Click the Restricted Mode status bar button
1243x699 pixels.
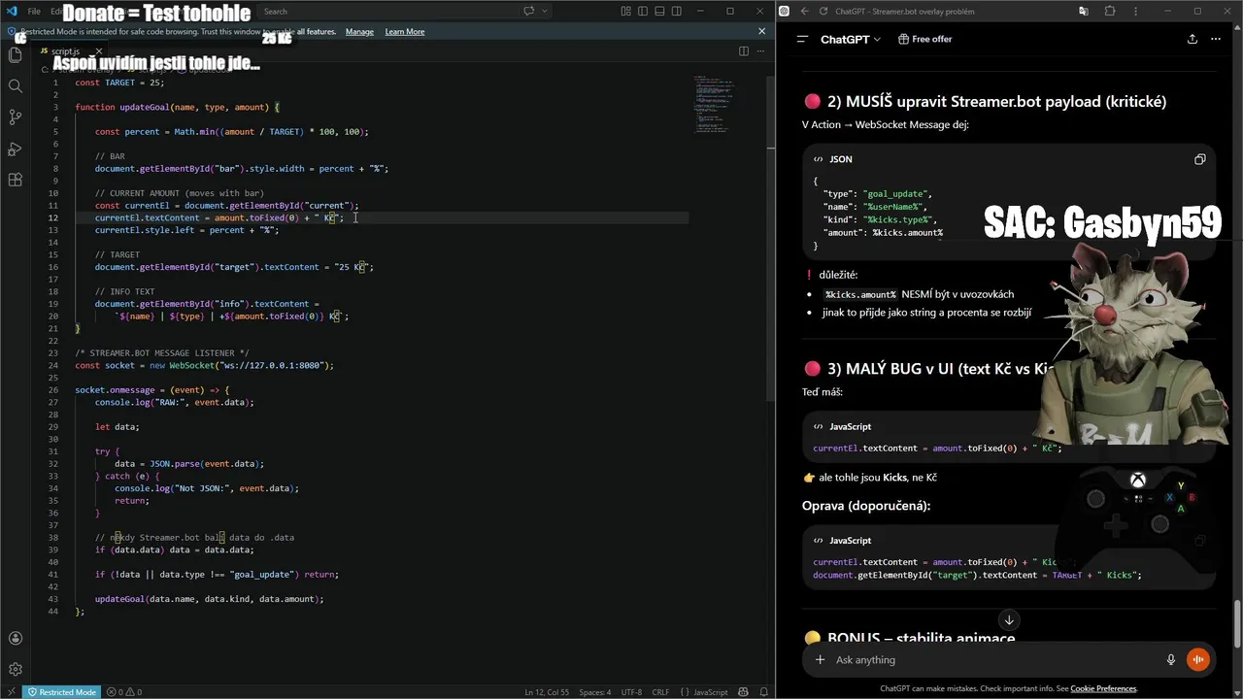coord(62,692)
